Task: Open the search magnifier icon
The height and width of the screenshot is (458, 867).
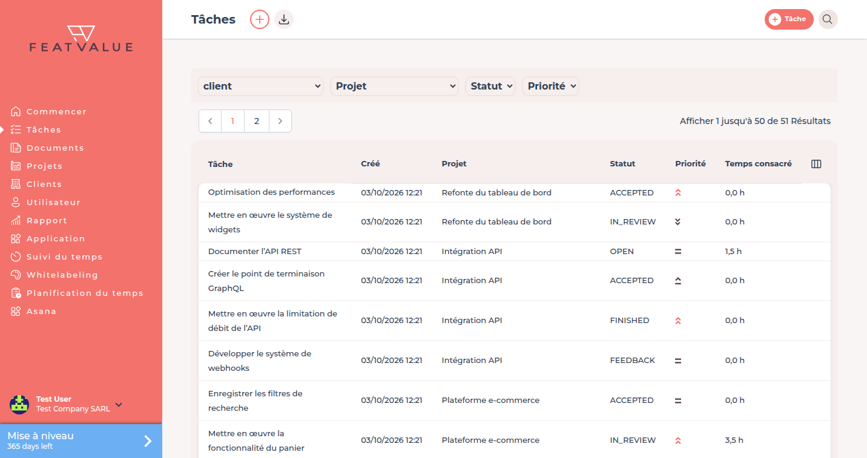Action: 828,19
